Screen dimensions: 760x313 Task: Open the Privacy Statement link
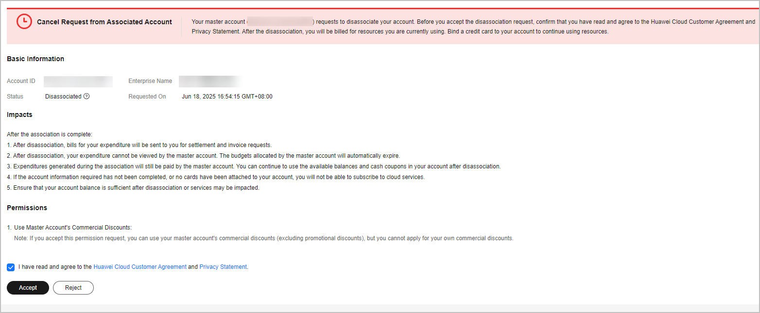click(x=223, y=267)
